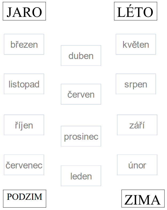Pick the říjen month card

pos(24,125)
